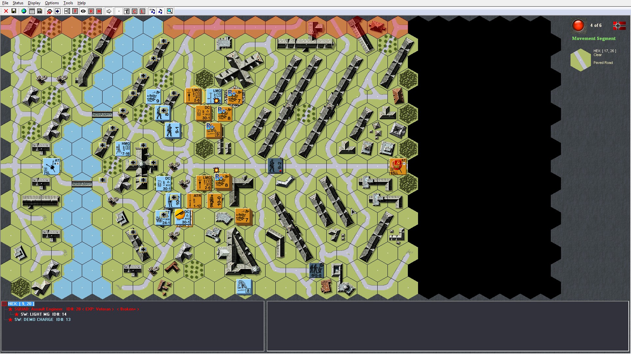Click the blue music note icon

coord(160,11)
